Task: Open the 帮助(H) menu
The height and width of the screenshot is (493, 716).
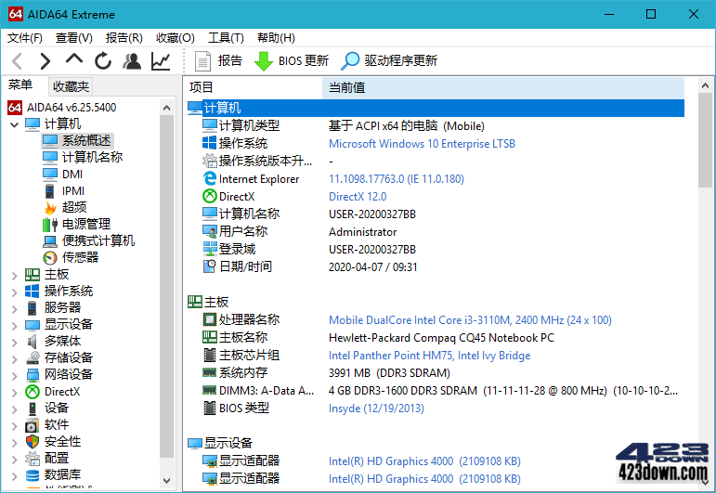Action: click(x=276, y=38)
